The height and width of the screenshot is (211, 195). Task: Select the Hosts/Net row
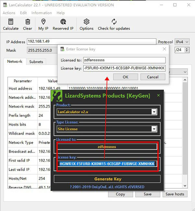tap(95, 178)
